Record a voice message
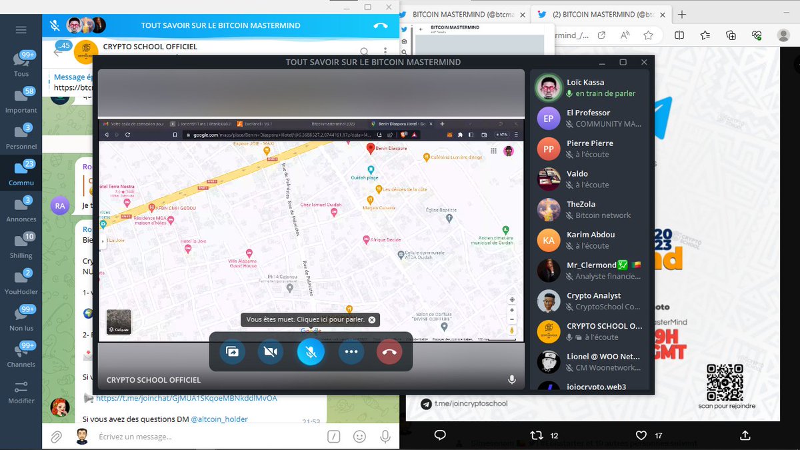This screenshot has height=450, width=800. coord(385,437)
